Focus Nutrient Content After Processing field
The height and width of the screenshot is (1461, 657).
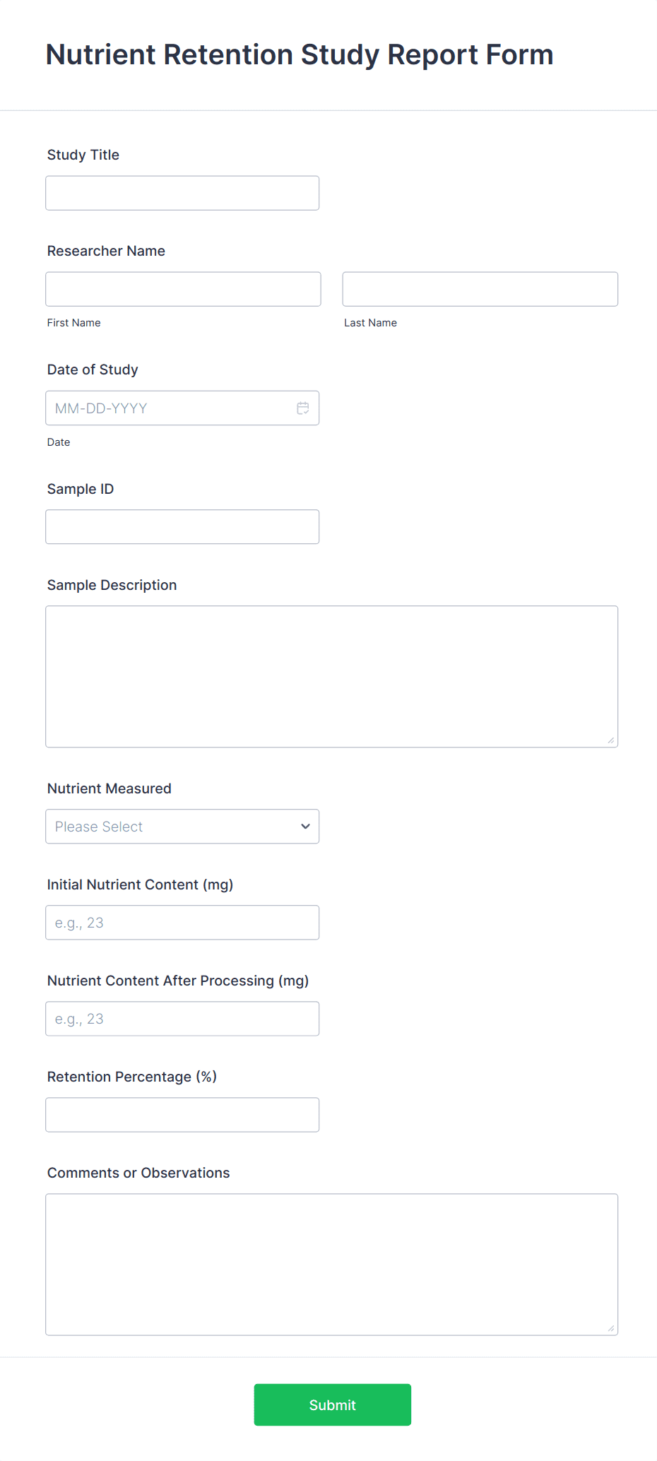tap(182, 1019)
